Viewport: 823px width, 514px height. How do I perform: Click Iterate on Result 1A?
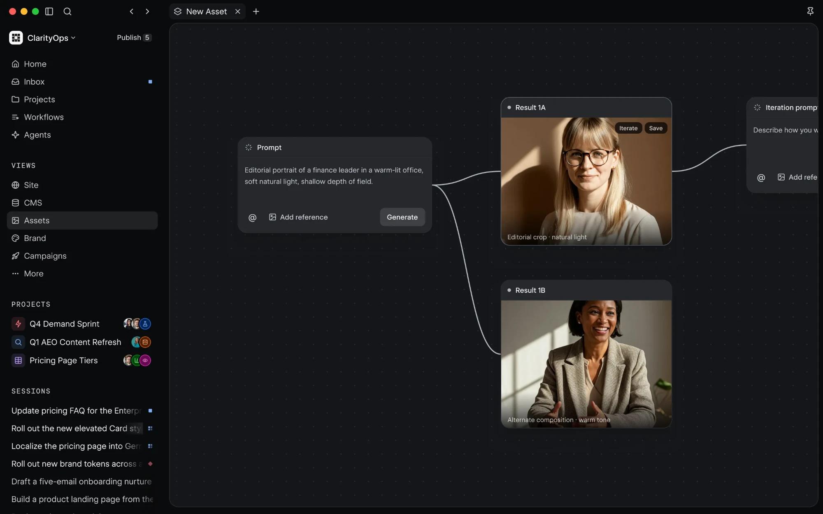628,128
